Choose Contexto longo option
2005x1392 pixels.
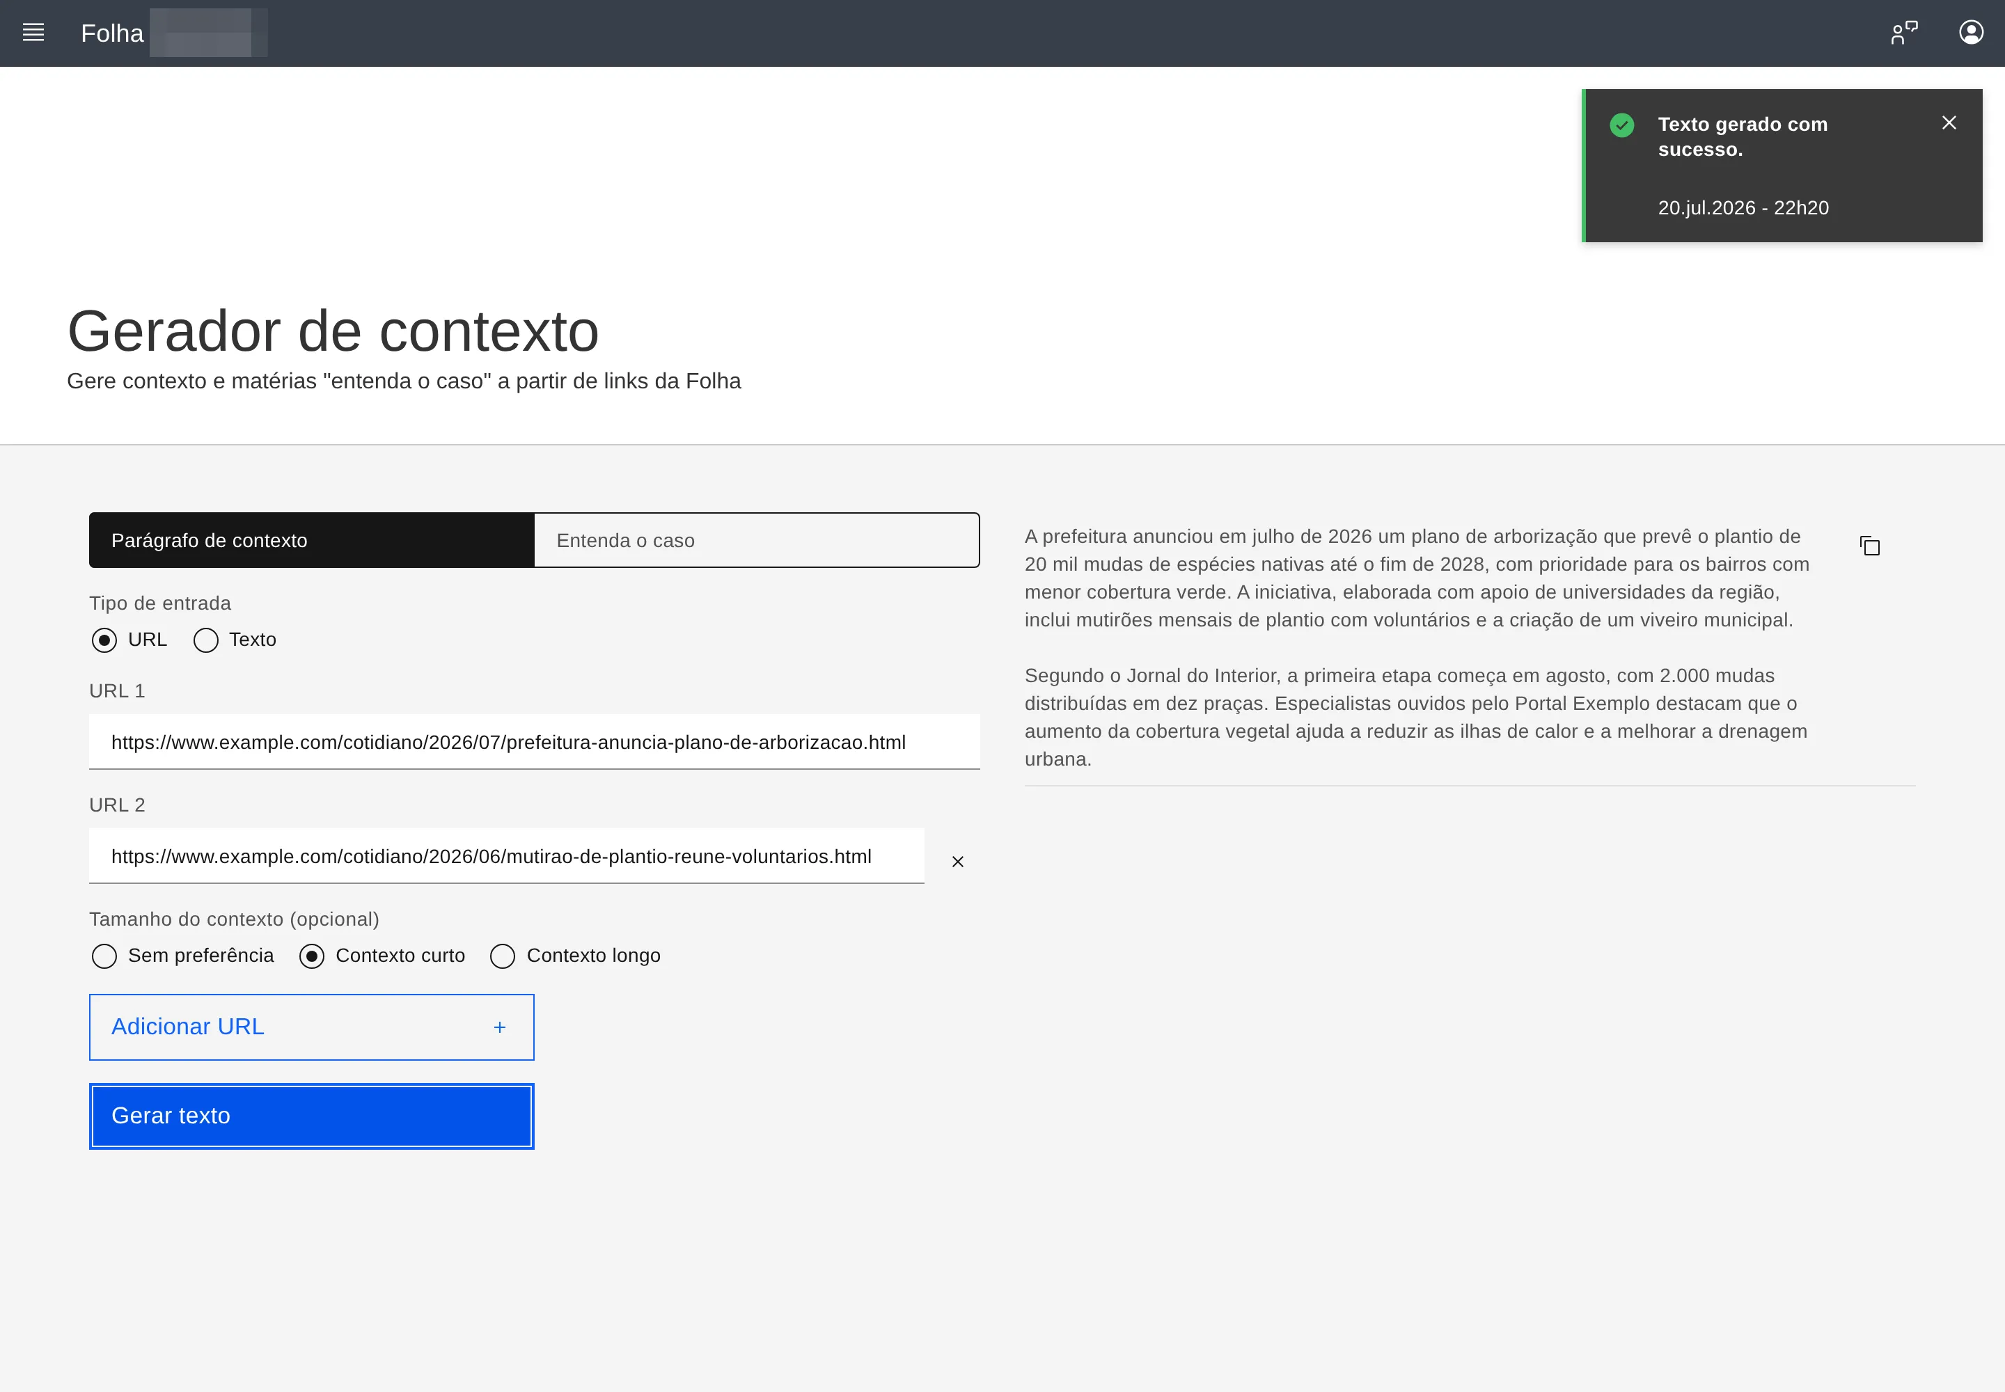pyautogui.click(x=503, y=956)
